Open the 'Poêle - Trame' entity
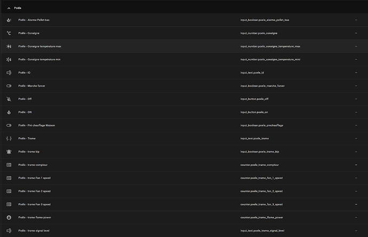This screenshot has width=368, height=237. pyautogui.click(x=27, y=138)
